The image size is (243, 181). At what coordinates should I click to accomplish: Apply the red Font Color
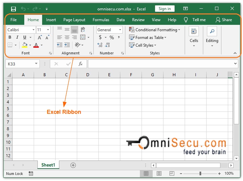pyautogui.click(x=36, y=45)
